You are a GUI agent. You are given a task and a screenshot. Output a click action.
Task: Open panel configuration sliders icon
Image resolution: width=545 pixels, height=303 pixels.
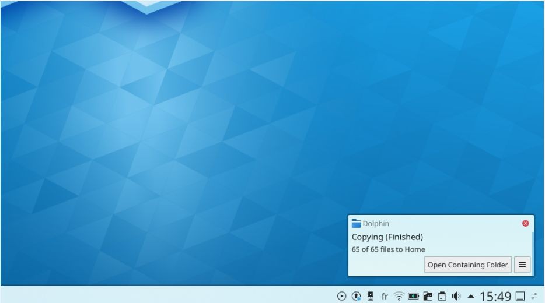click(x=534, y=296)
